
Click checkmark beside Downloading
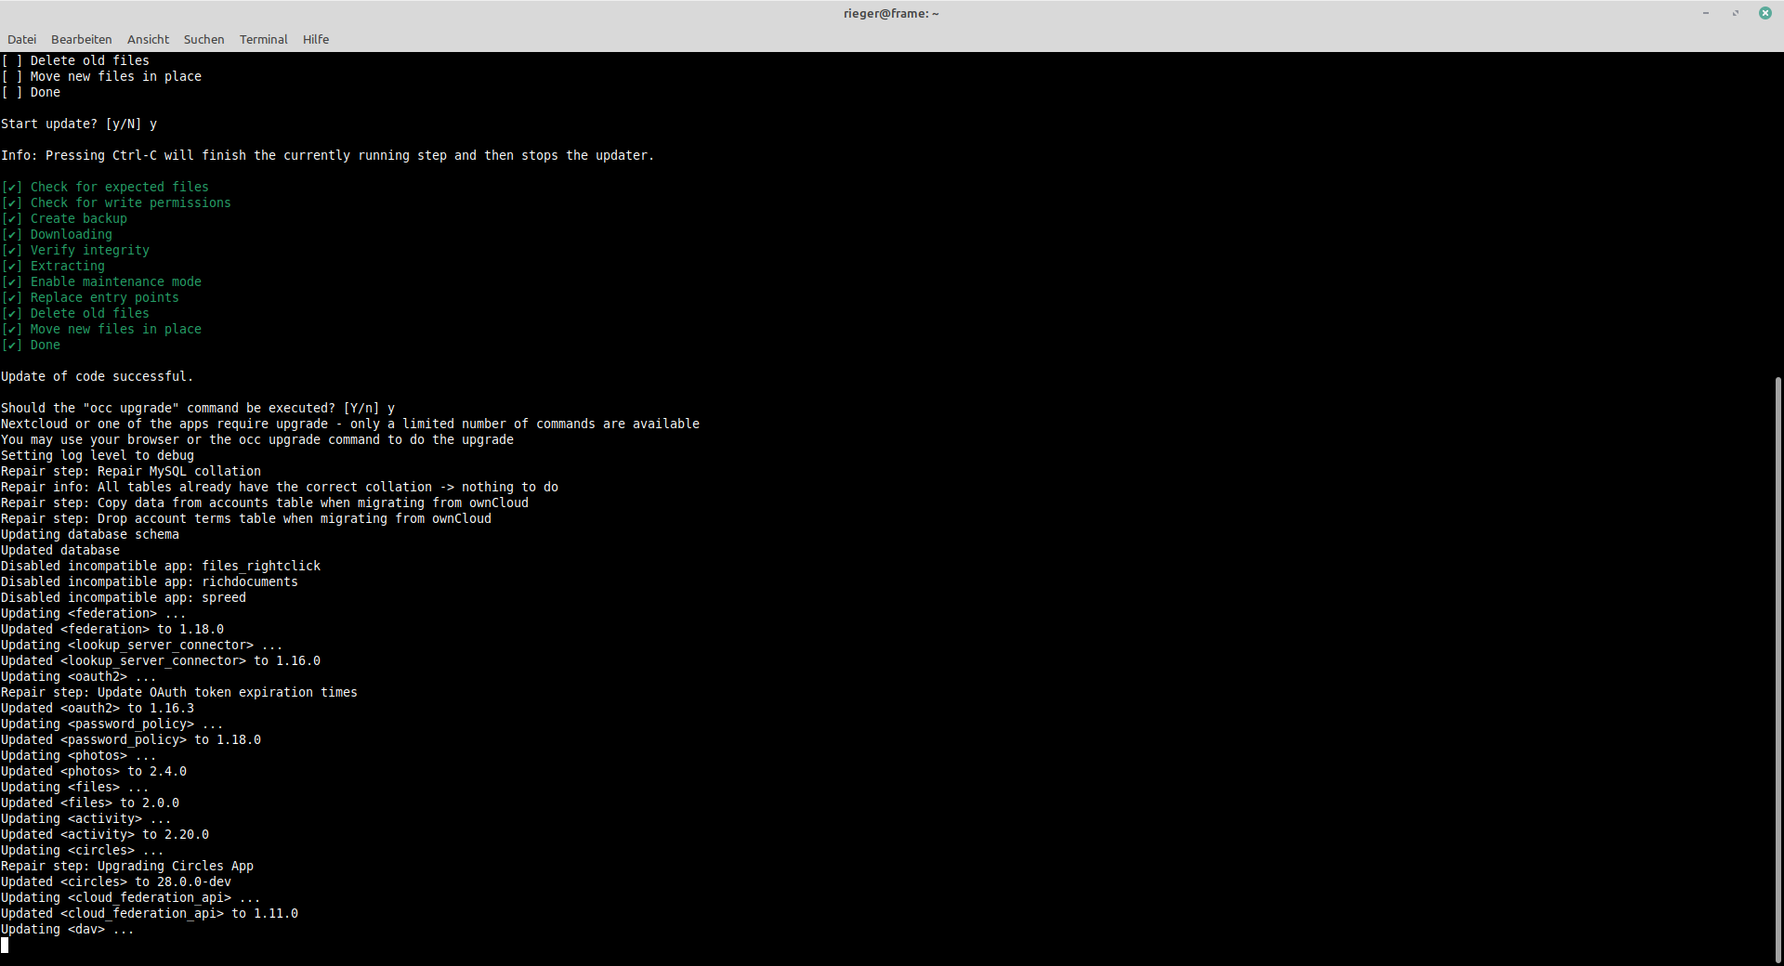coord(12,234)
